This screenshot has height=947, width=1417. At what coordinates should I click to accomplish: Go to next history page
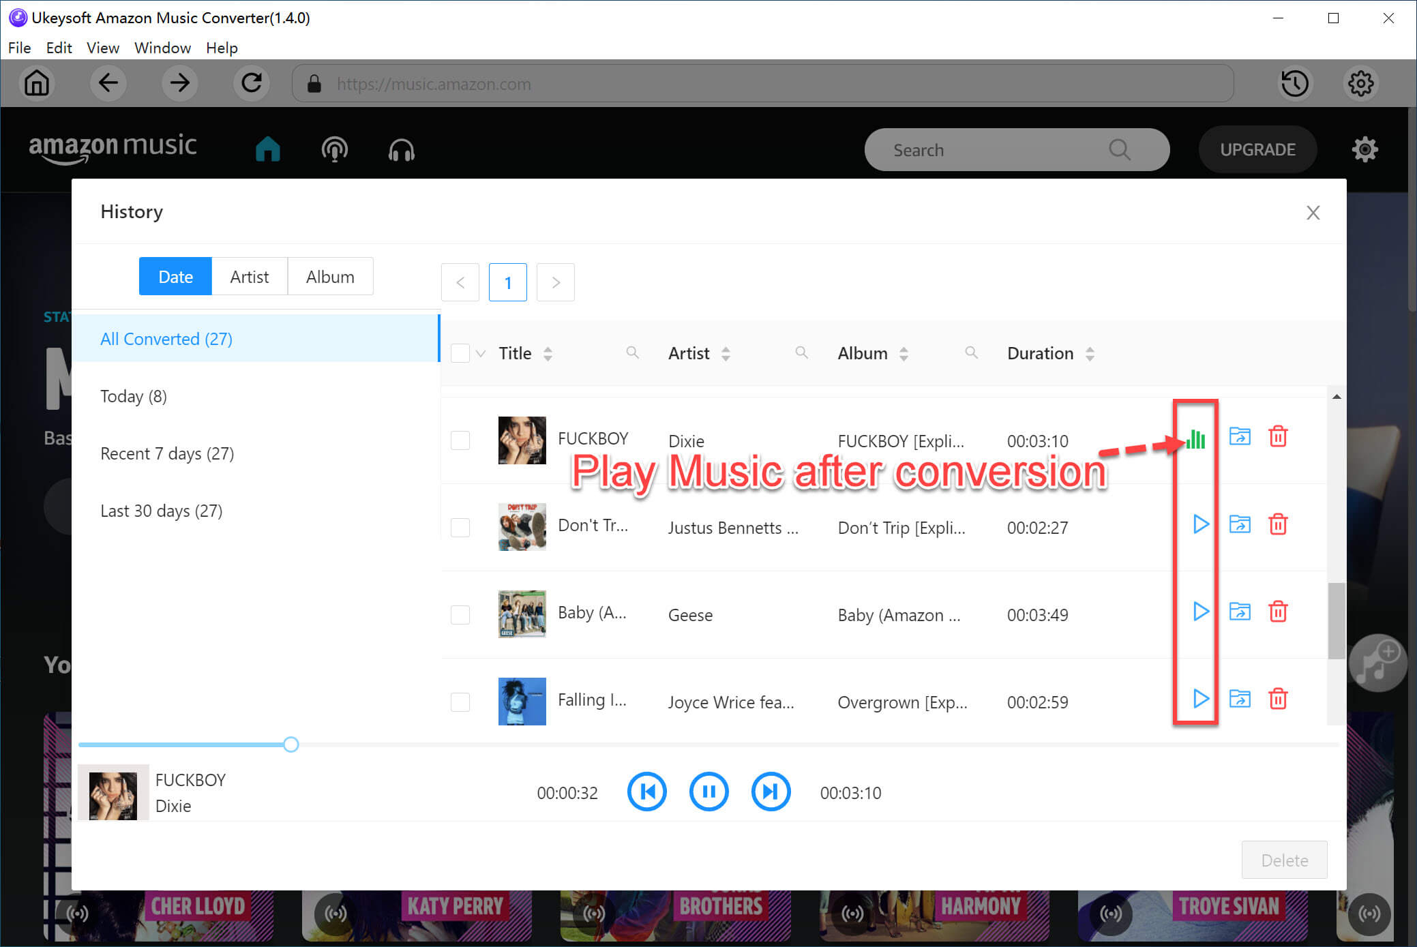pyautogui.click(x=556, y=282)
